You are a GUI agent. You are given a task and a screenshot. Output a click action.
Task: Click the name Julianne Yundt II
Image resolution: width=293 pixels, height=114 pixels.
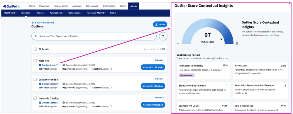[x=48, y=80]
